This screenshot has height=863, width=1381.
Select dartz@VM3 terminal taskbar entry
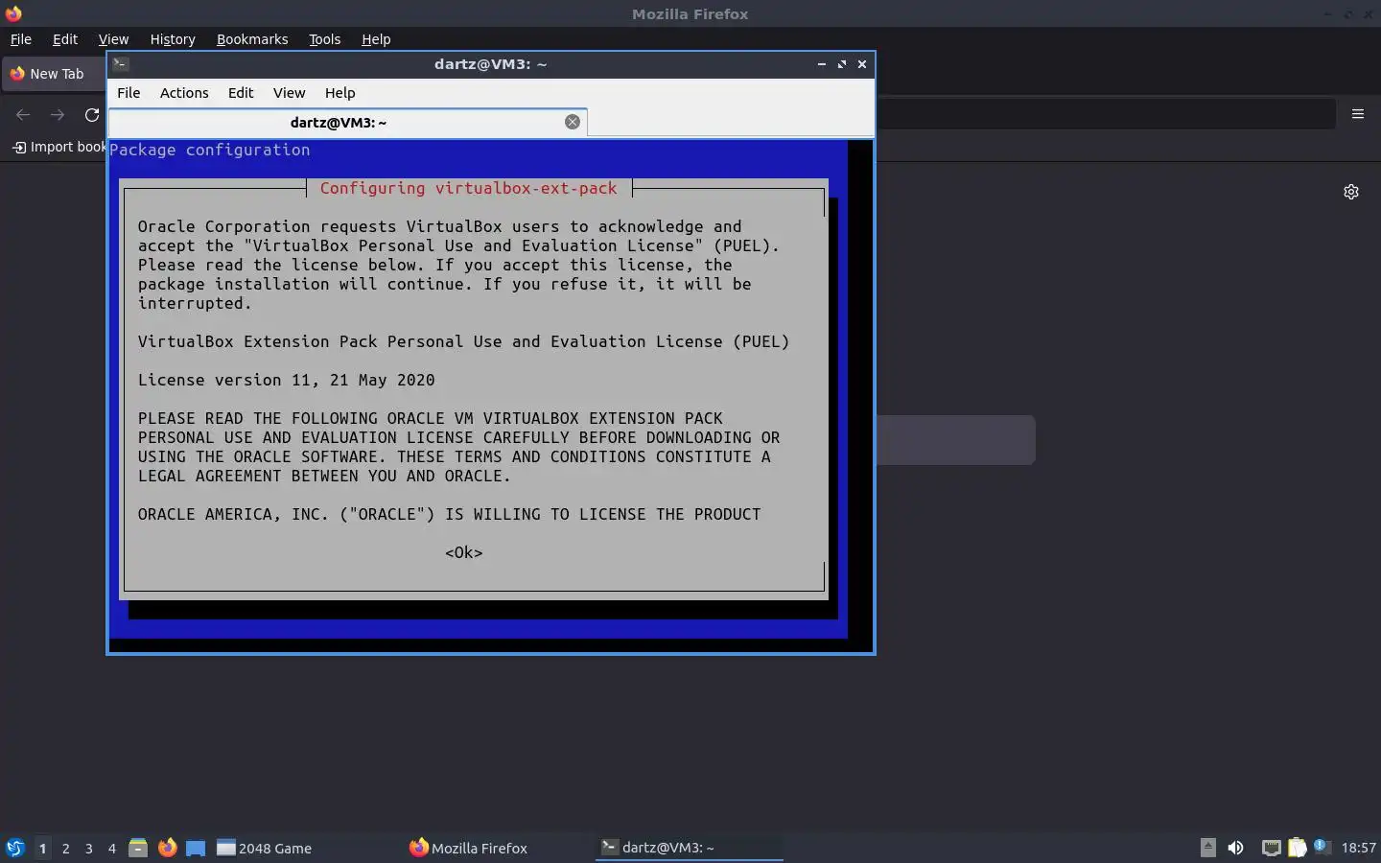690,848
